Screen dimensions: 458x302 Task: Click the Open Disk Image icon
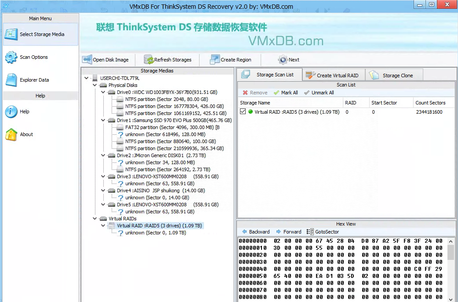pyautogui.click(x=87, y=60)
